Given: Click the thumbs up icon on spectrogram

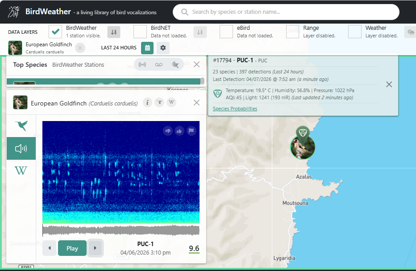Looking at the screenshot, I should click(179, 131).
